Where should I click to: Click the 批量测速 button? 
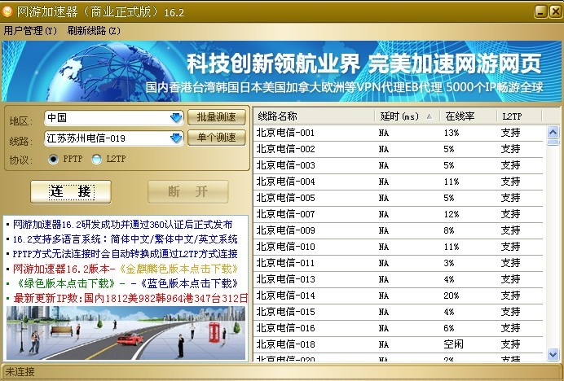click(x=217, y=116)
